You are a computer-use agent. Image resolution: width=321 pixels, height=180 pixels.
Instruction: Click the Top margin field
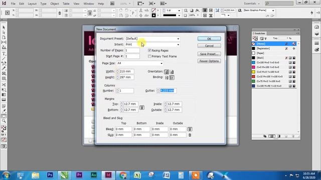130,104
